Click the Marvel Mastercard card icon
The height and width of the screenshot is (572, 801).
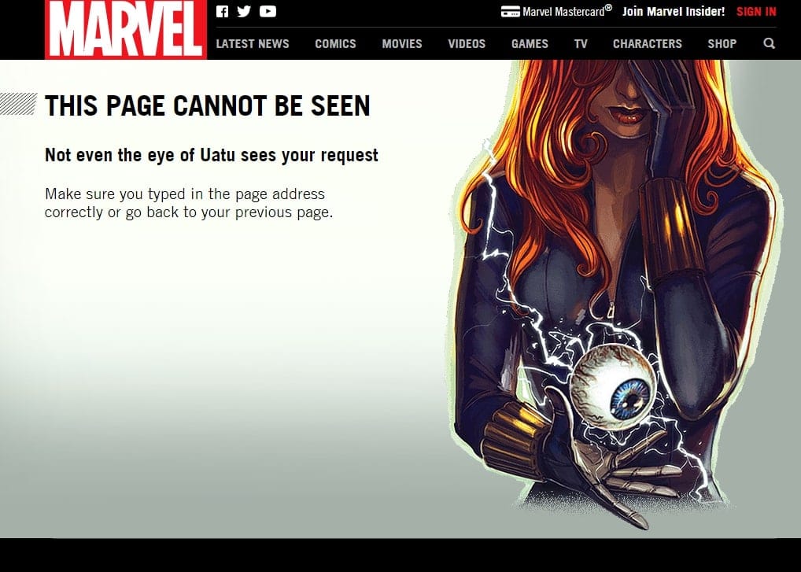pyautogui.click(x=510, y=12)
